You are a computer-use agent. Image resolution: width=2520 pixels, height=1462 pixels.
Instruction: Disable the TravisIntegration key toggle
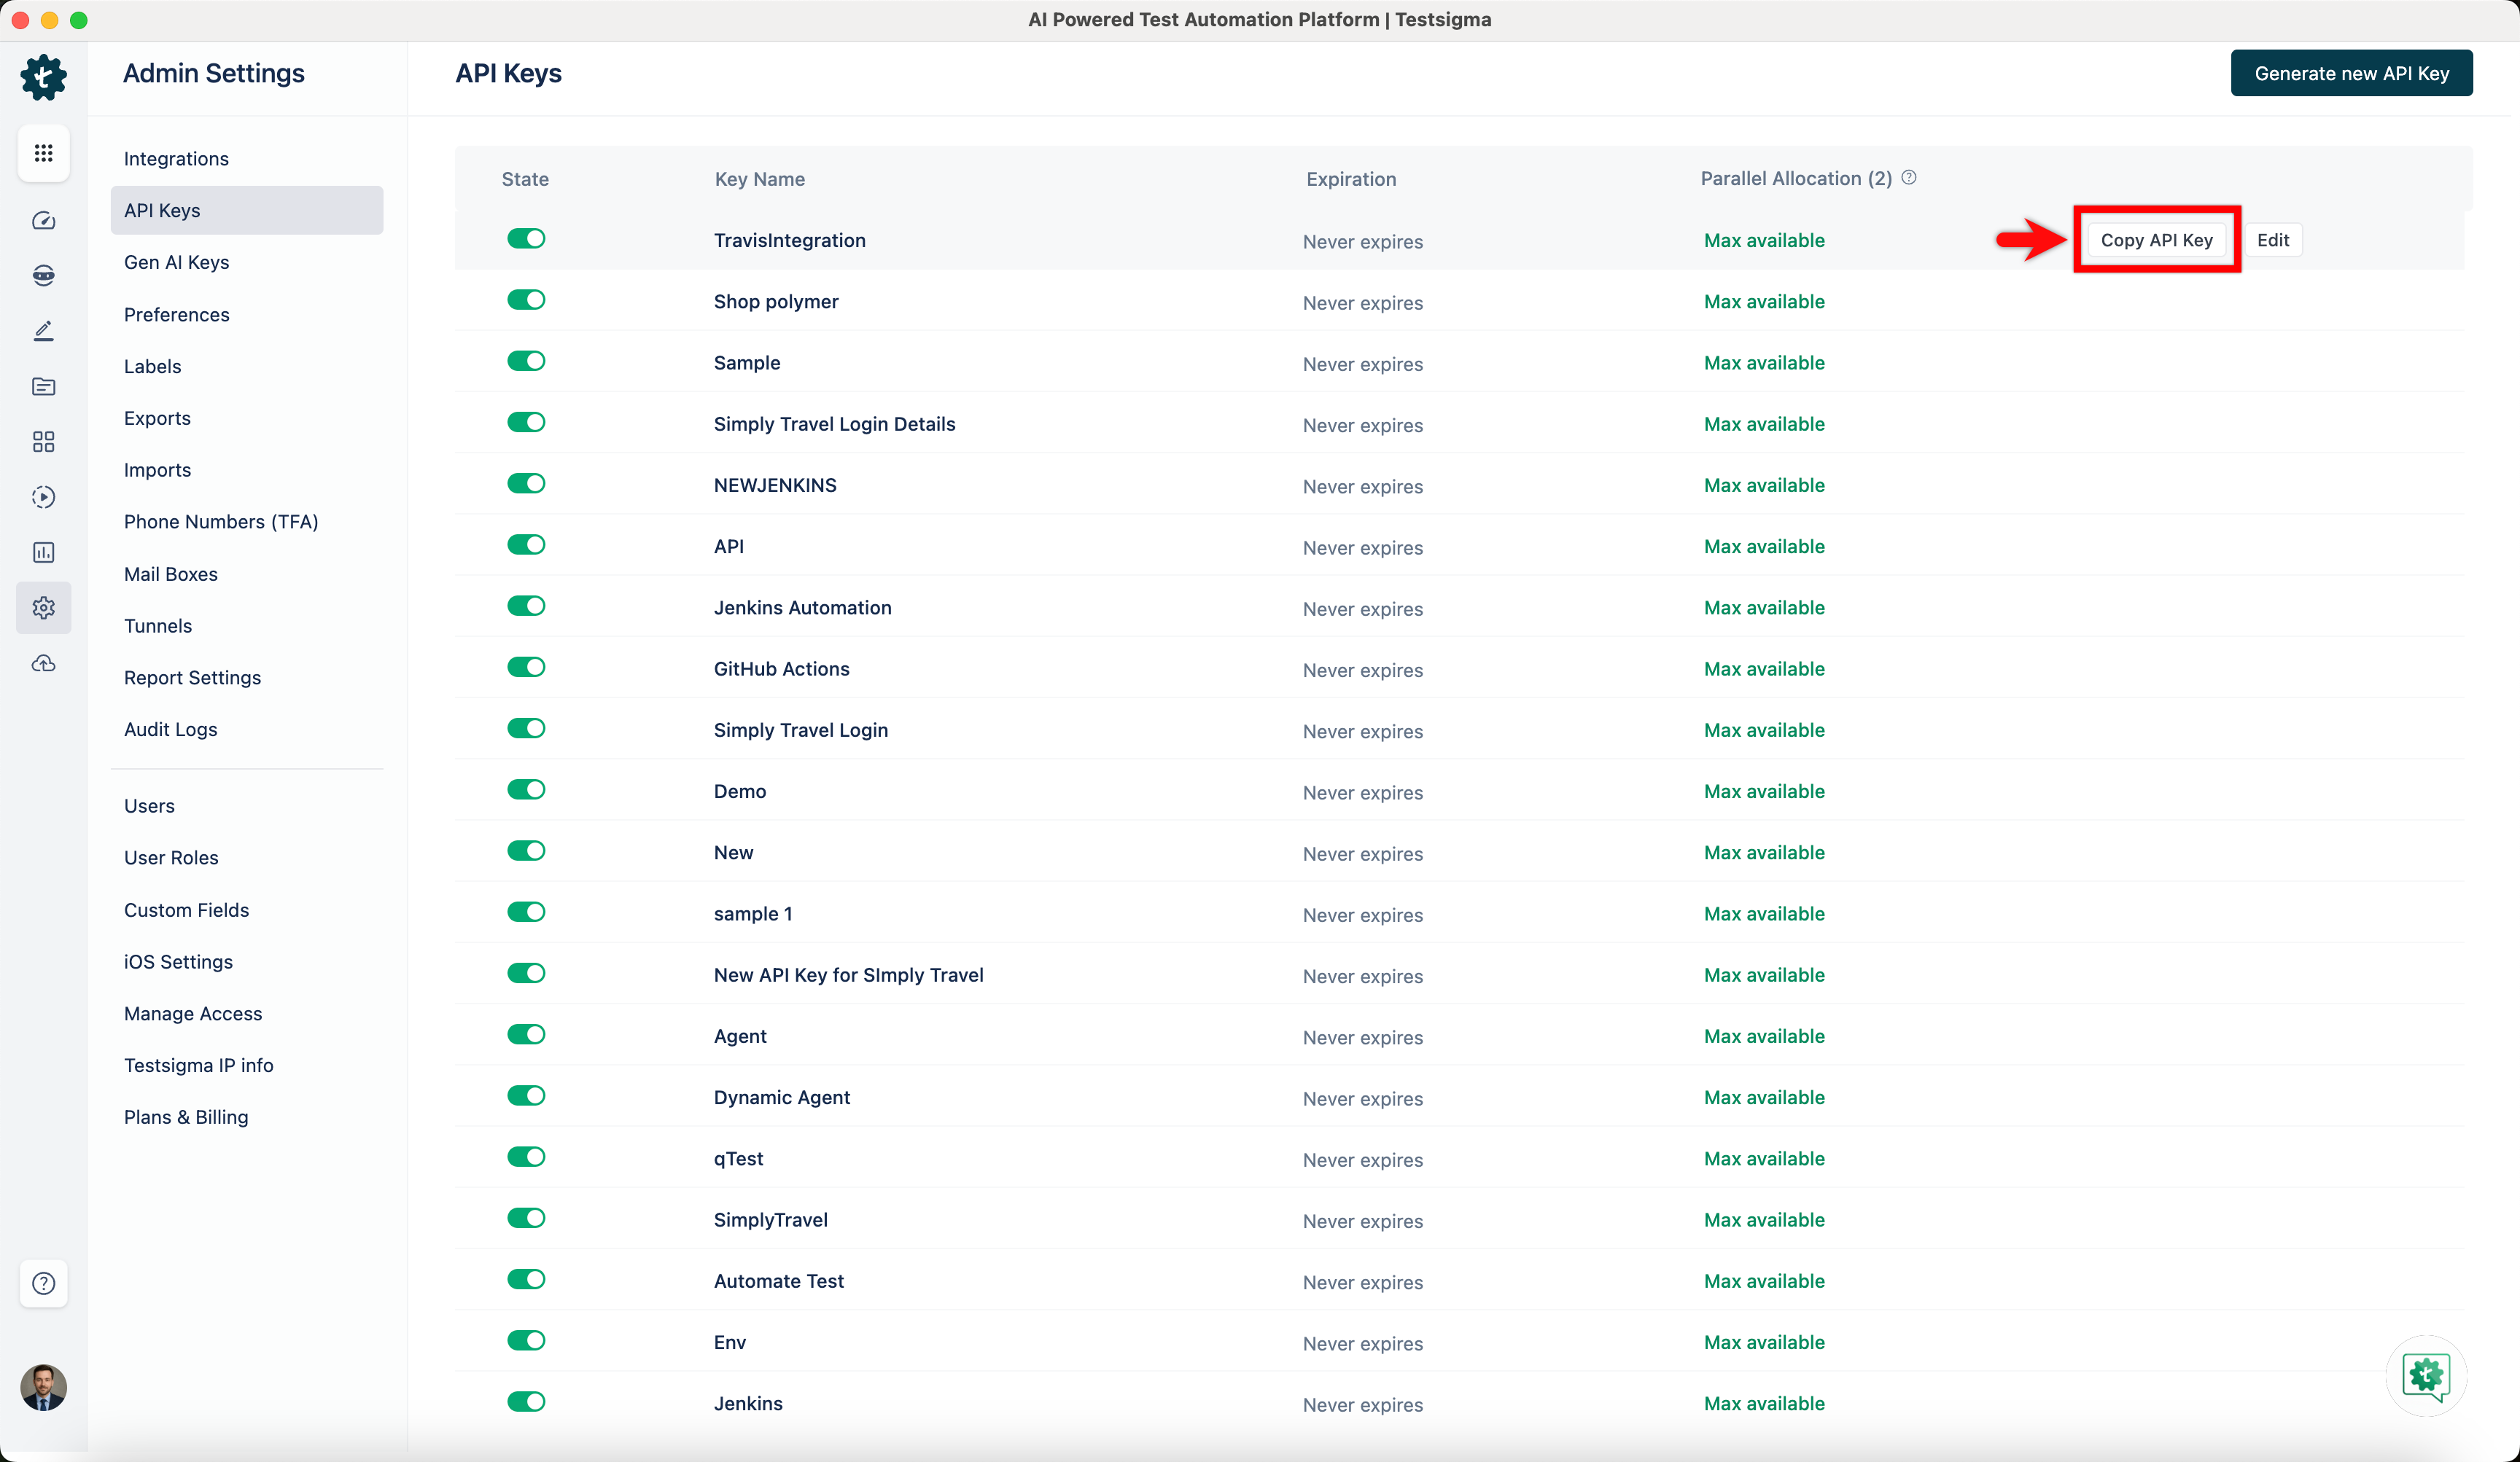[526, 239]
